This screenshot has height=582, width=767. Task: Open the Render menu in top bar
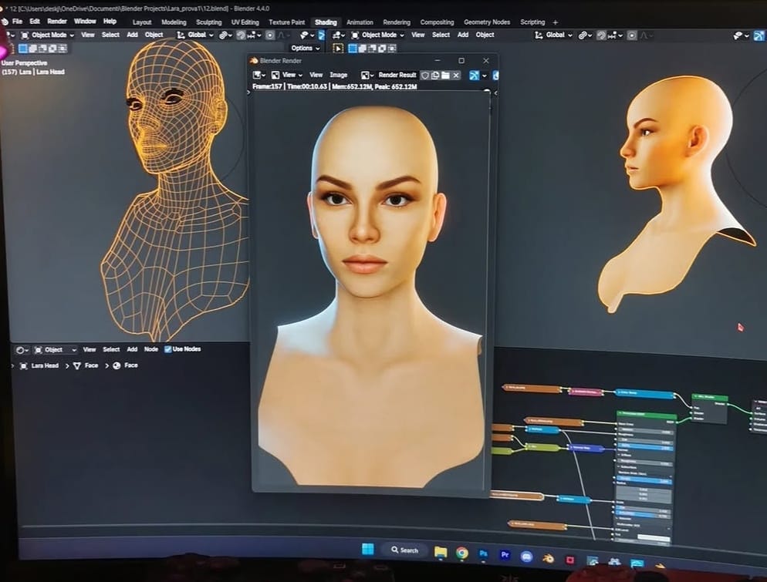[57, 22]
